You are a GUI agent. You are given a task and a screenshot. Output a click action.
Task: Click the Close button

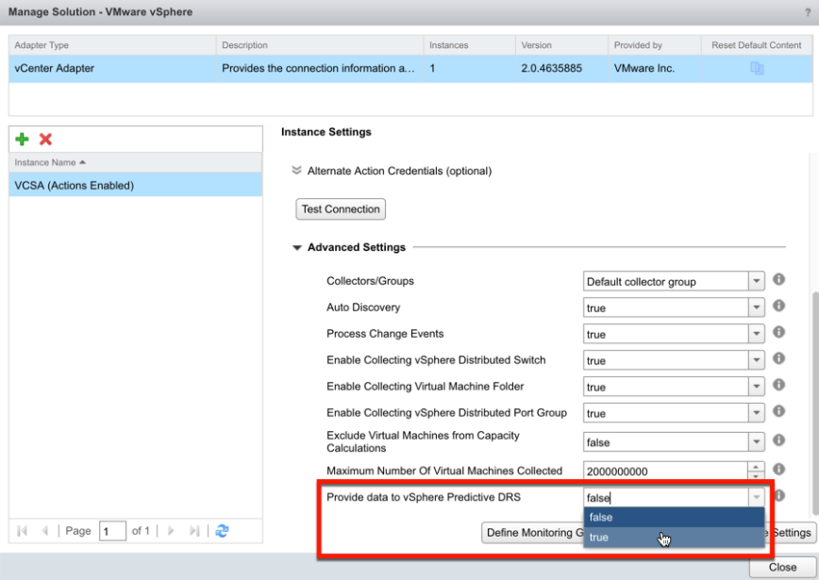[782, 567]
